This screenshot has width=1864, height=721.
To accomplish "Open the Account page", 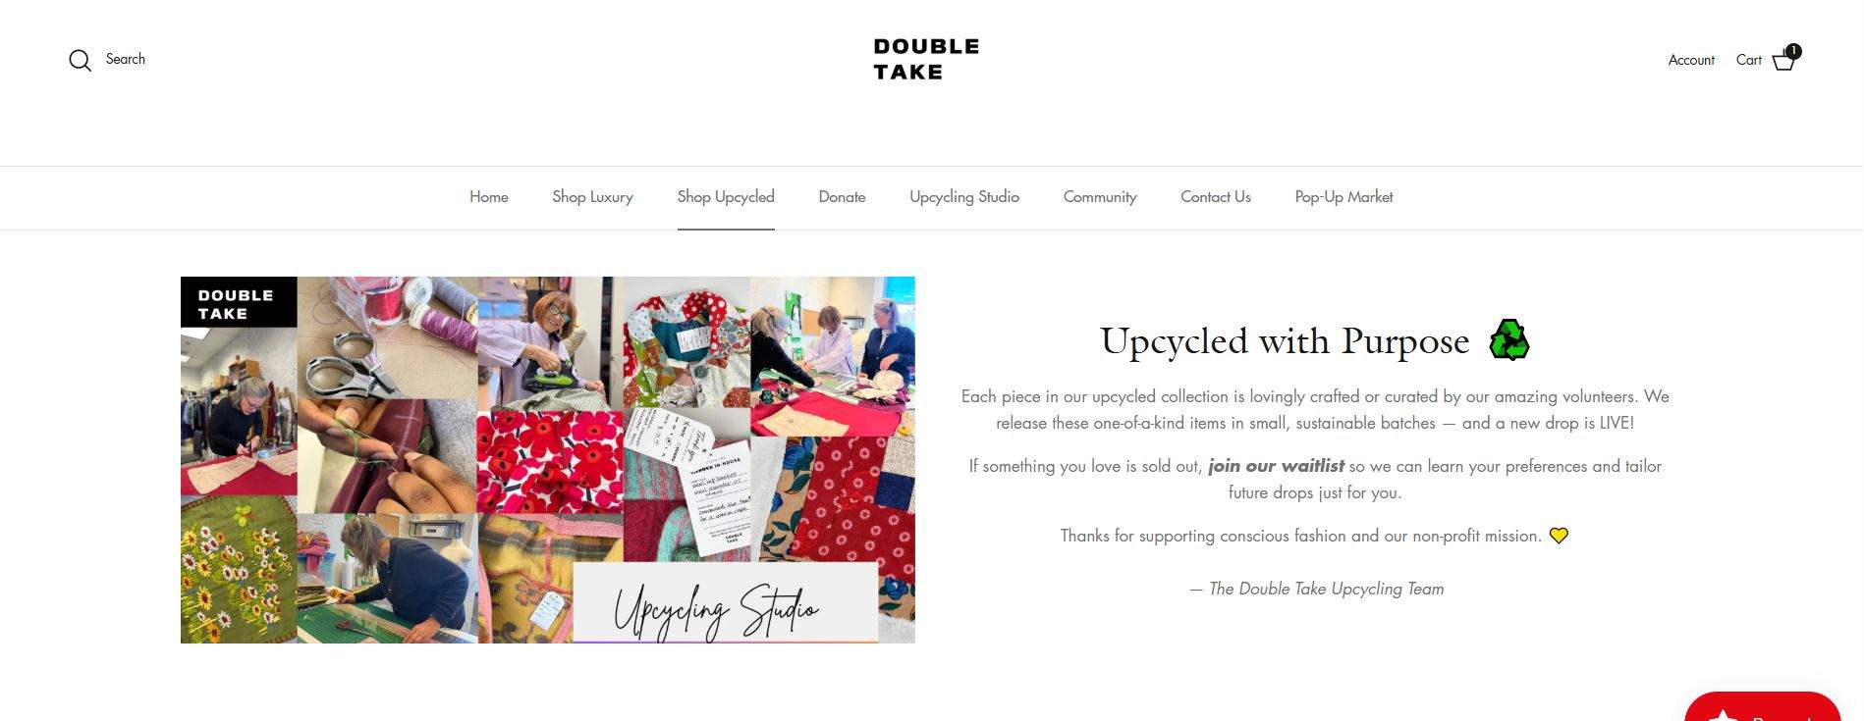I will click(x=1691, y=60).
